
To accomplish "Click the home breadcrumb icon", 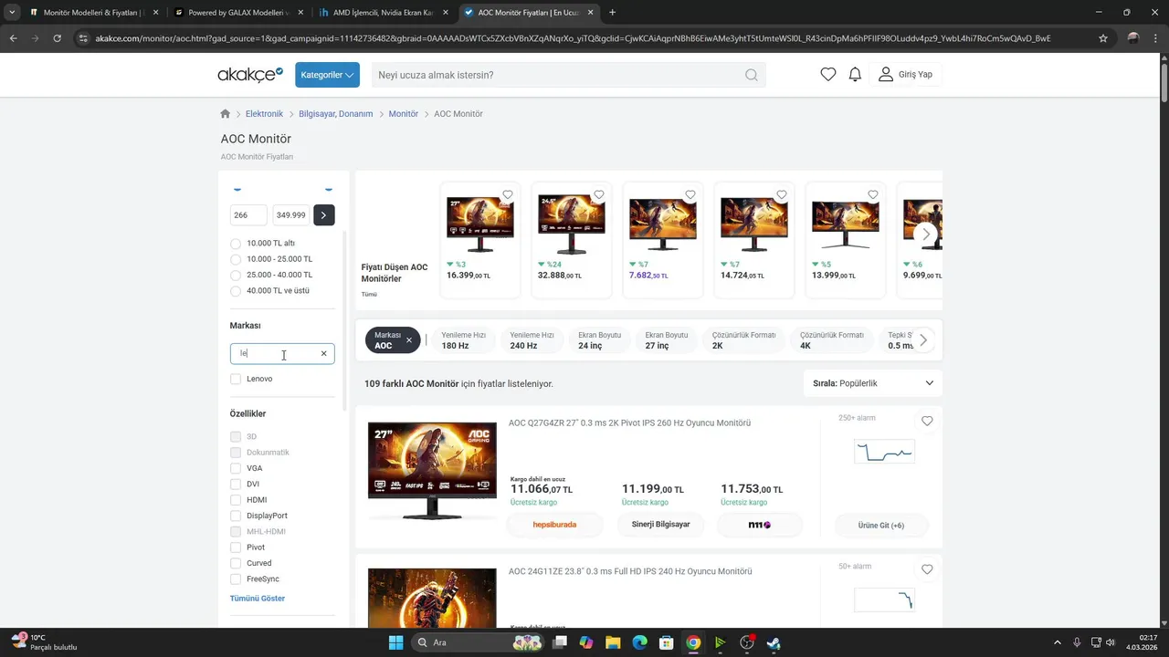I will [x=226, y=114].
